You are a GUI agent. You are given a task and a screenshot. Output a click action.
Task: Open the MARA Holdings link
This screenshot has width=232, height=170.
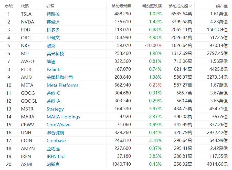pos(63,117)
